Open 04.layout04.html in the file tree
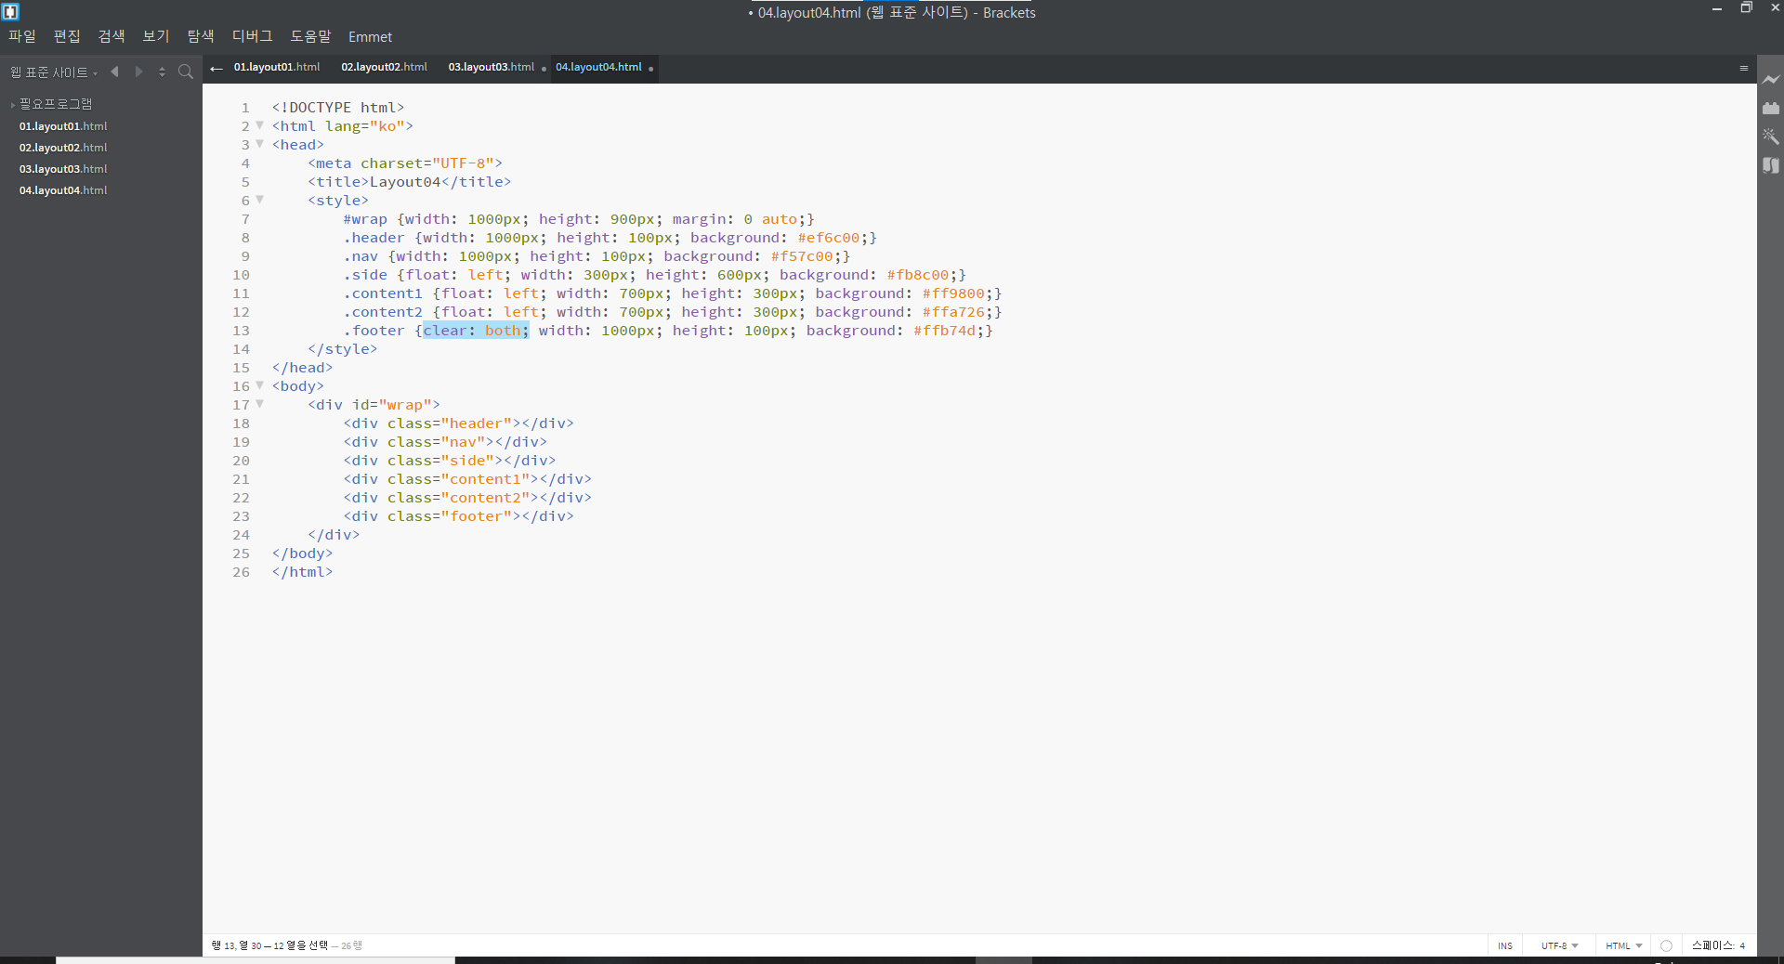The height and width of the screenshot is (964, 1784). click(x=63, y=190)
